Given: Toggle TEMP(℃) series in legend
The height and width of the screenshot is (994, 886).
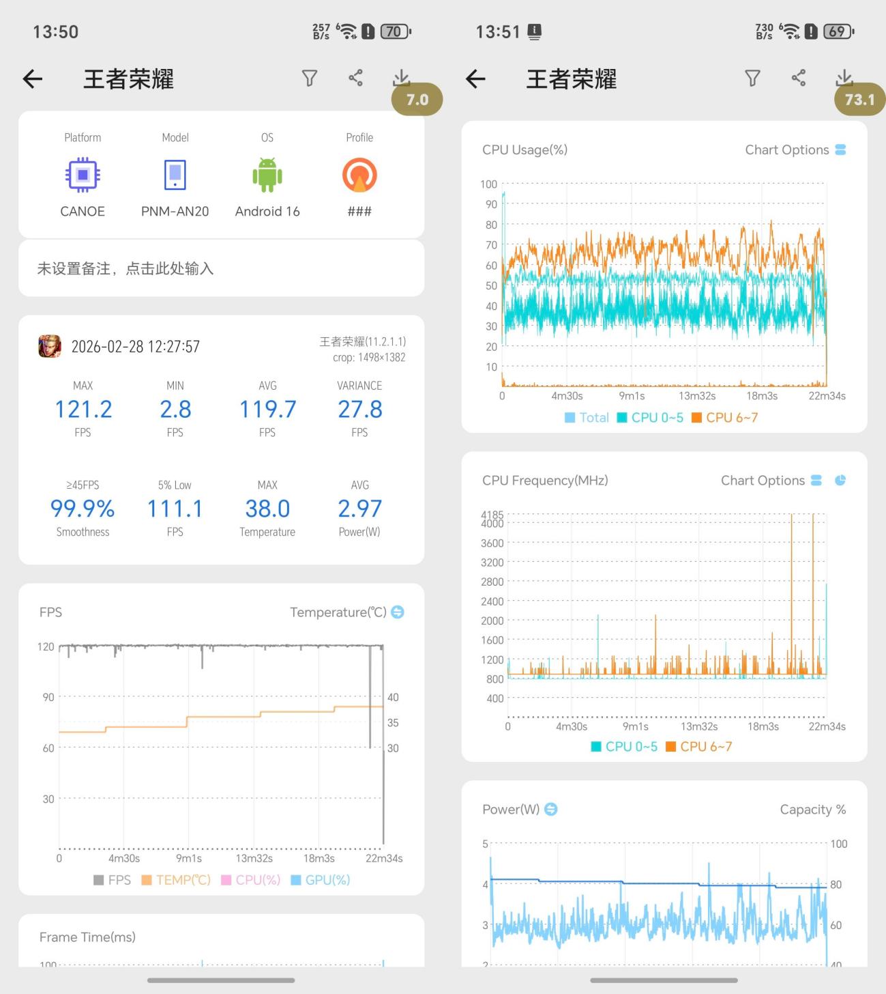Looking at the screenshot, I should [x=176, y=880].
